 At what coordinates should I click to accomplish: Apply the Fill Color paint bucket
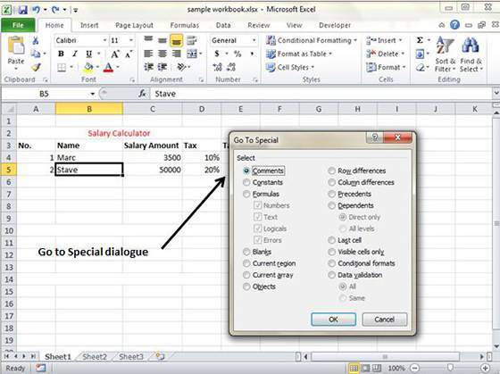pyautogui.click(x=88, y=67)
